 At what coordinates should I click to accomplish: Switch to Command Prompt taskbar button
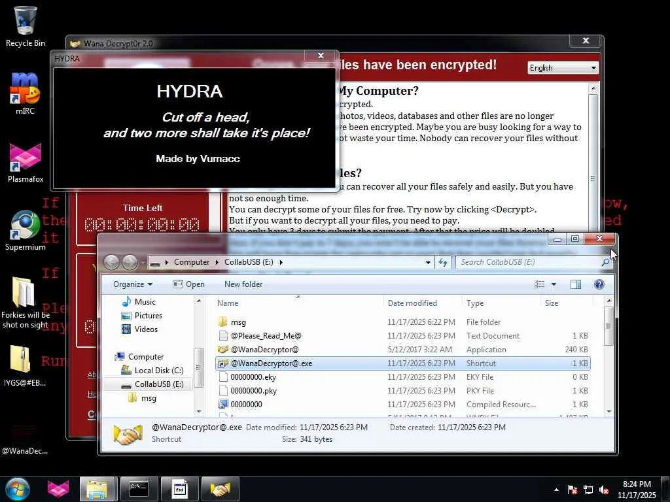tap(139, 489)
